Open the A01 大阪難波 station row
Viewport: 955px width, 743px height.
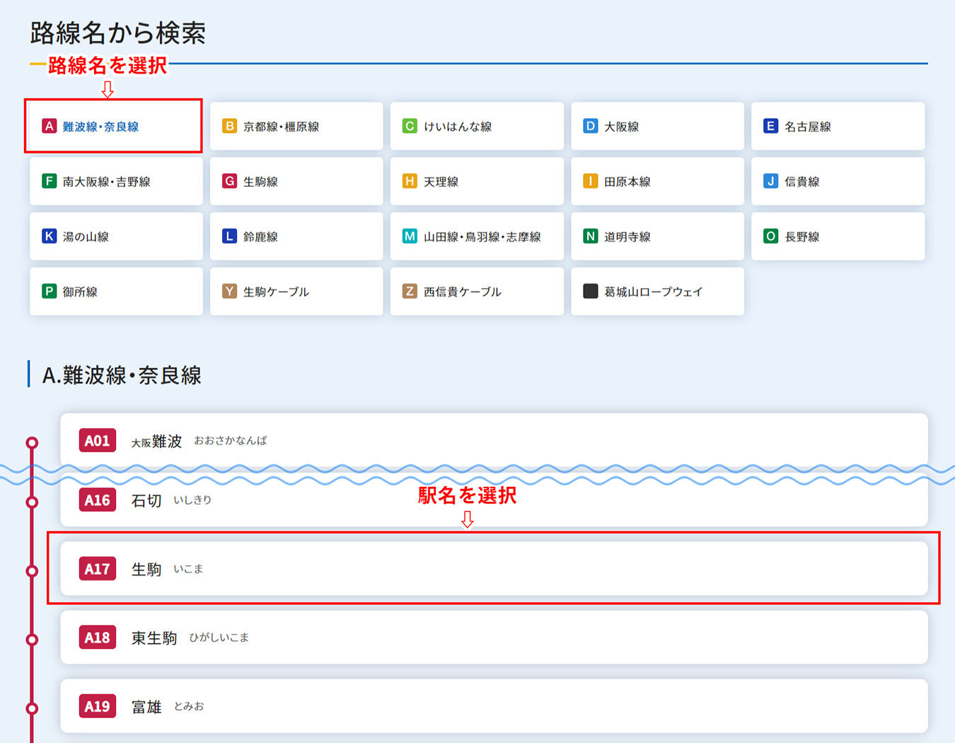[494, 439]
